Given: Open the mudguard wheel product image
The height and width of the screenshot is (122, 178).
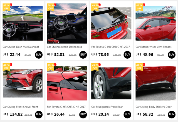Looking at the screenshot, I should [x=111, y=83].
